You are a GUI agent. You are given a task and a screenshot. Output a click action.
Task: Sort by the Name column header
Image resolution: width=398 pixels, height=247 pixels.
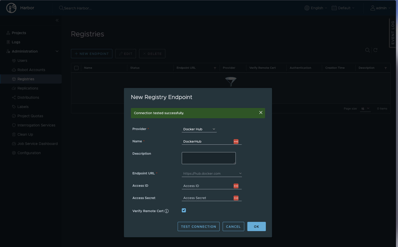pos(88,68)
